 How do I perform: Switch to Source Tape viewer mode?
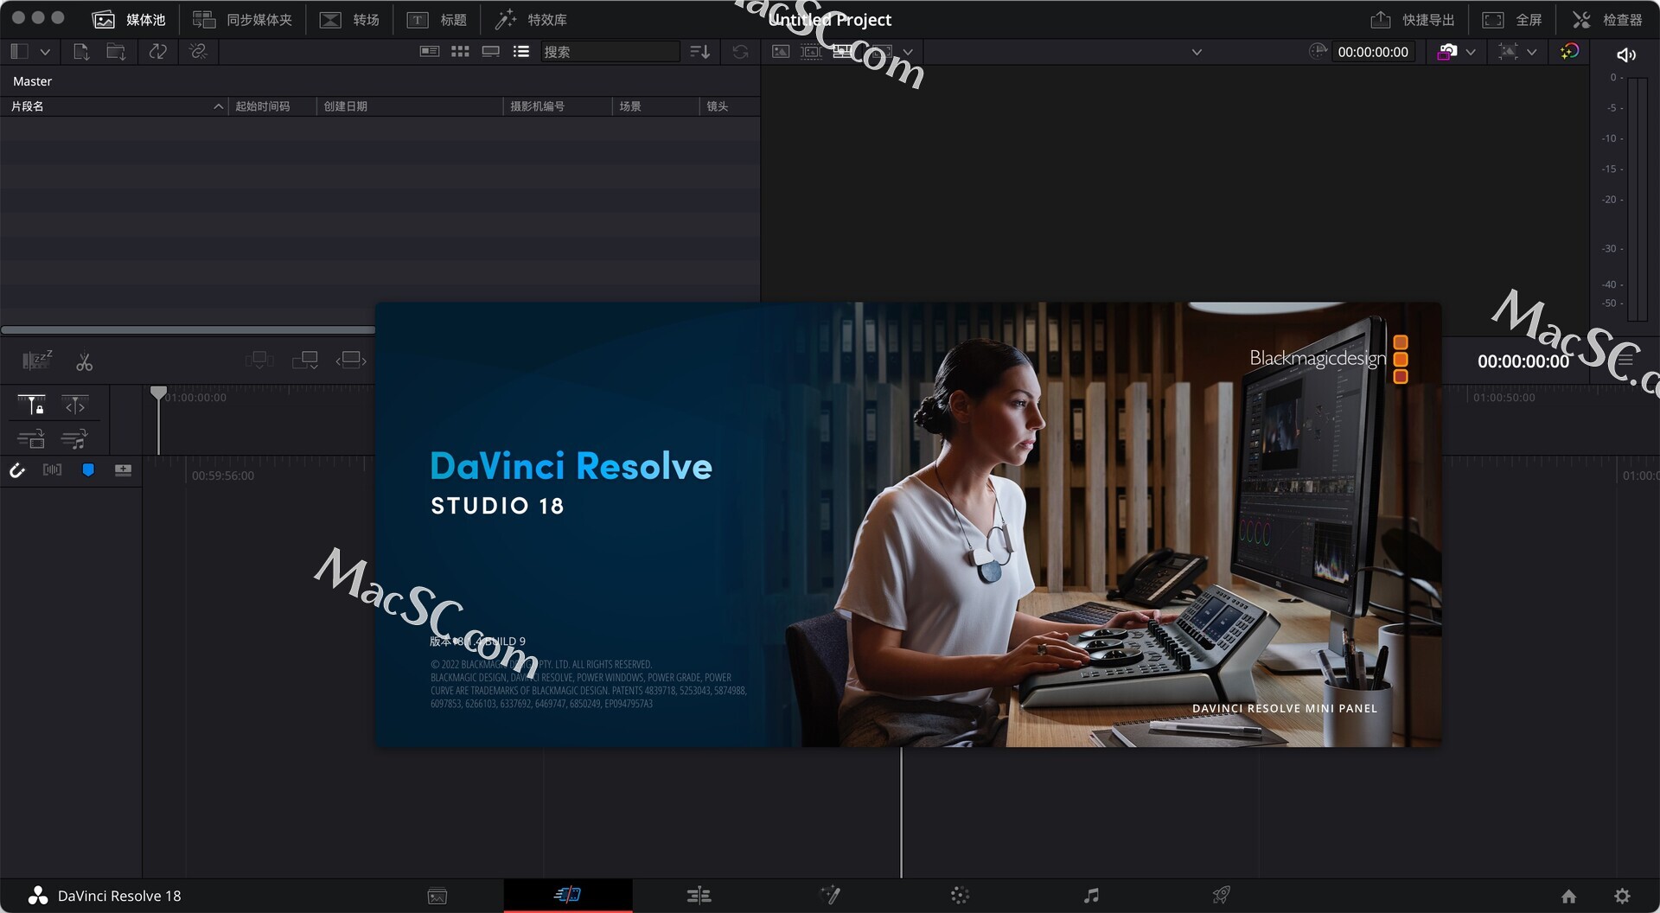(x=811, y=52)
